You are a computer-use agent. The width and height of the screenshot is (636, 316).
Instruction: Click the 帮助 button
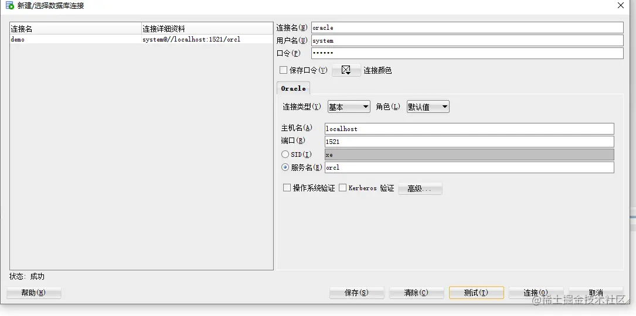coord(33,293)
